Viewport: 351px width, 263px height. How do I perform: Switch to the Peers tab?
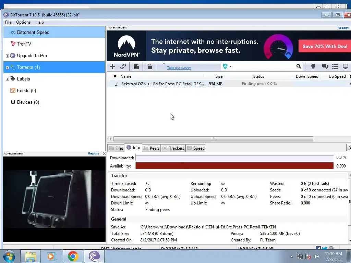[x=151, y=148]
